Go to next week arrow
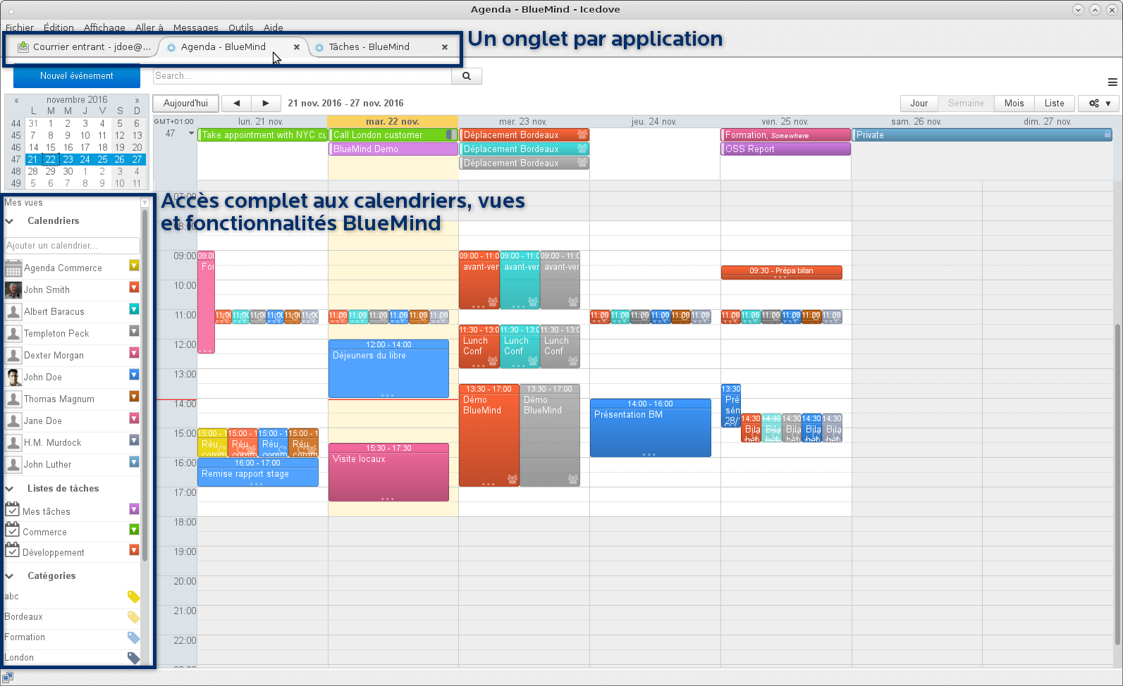The width and height of the screenshot is (1123, 686). [x=266, y=104]
